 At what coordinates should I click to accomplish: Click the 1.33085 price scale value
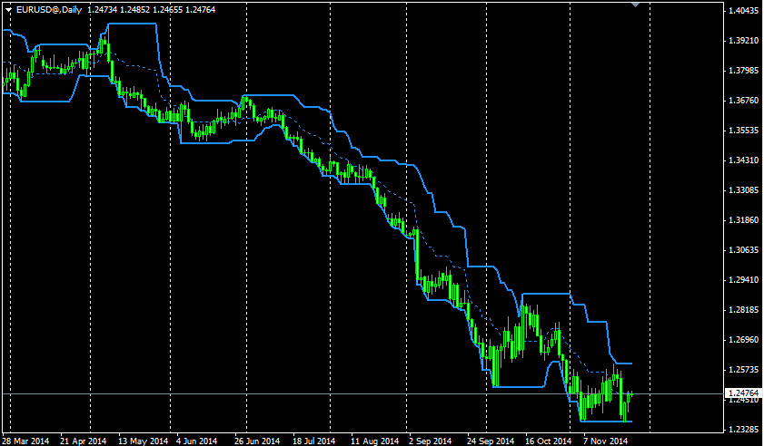pos(743,190)
